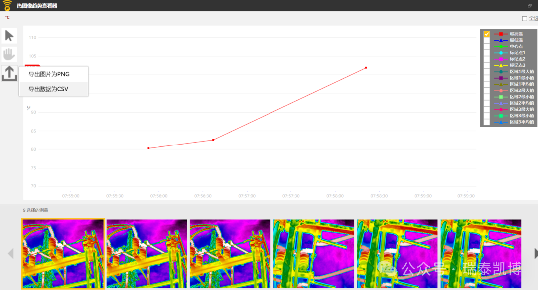Enable the 最低温 series checkbox
The width and height of the screenshot is (538, 290).
pyautogui.click(x=487, y=40)
